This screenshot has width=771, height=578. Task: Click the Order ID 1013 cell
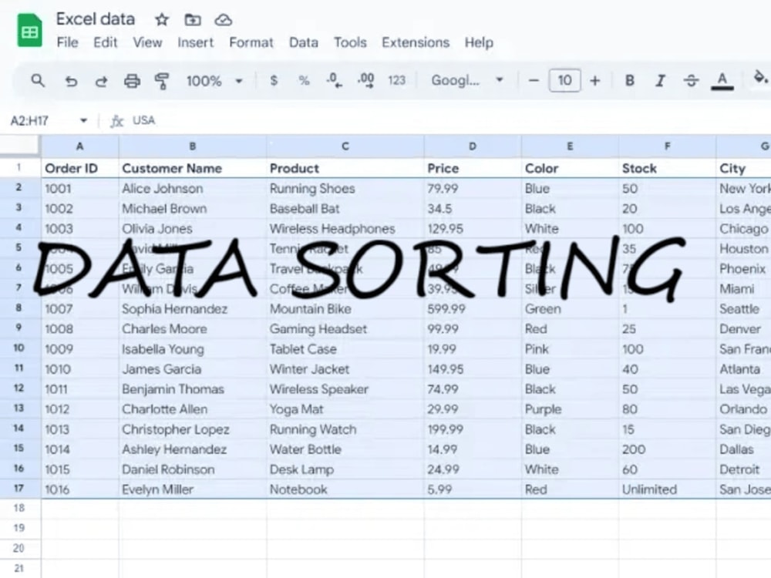point(79,429)
